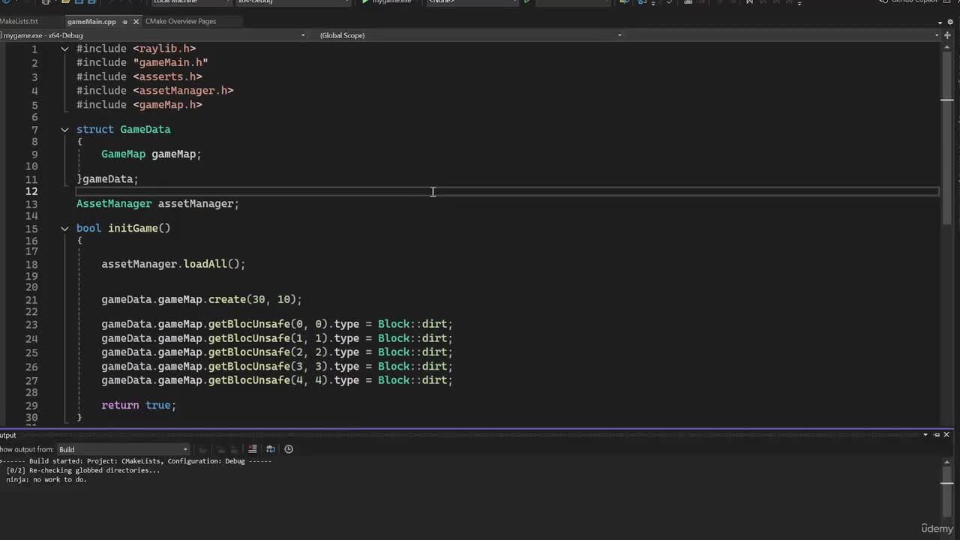The width and height of the screenshot is (960, 540).
Task: Click 'assetManager.loadAll();' on line 18
Action: coord(173,265)
